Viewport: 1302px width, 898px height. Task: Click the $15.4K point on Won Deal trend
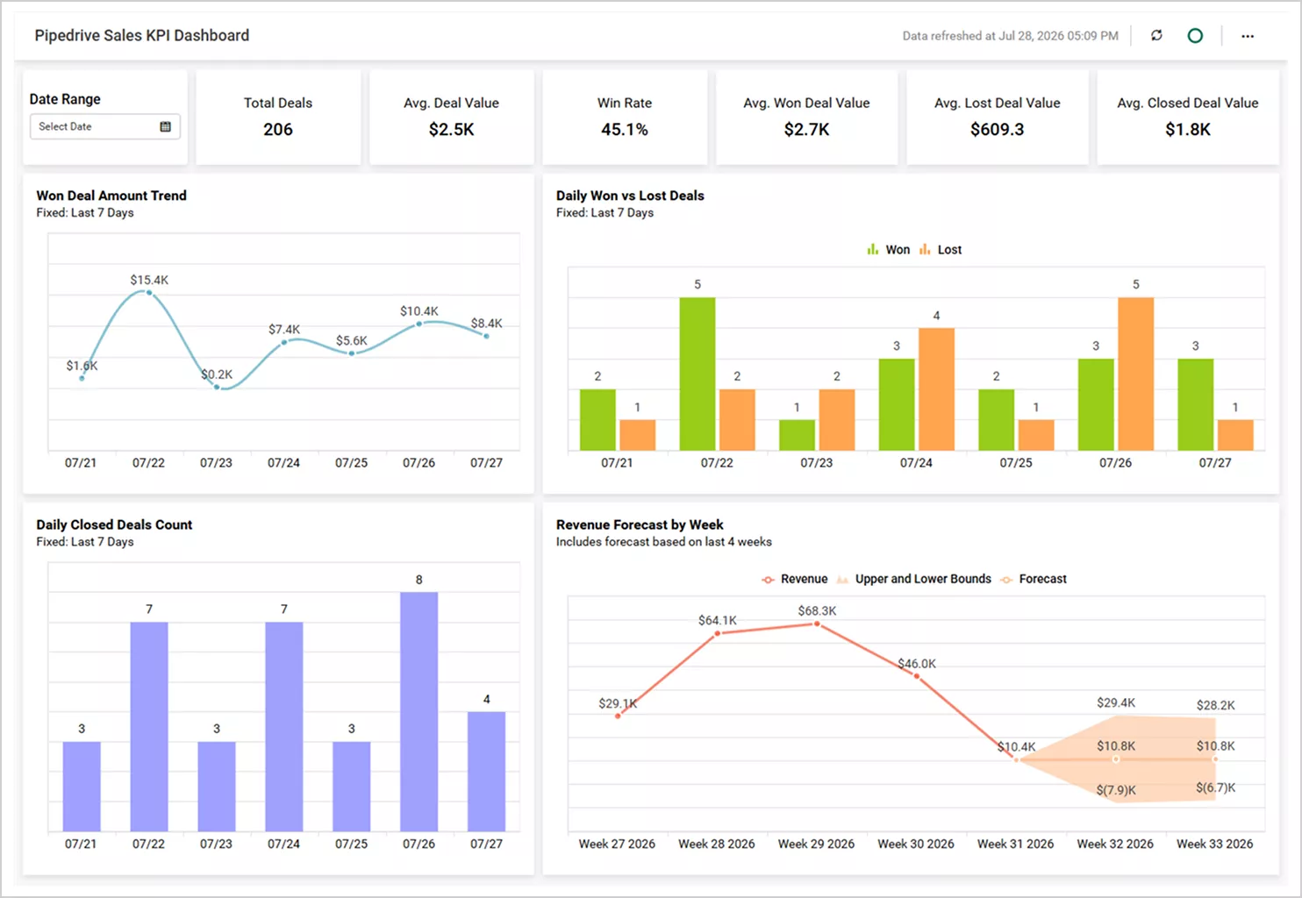[149, 293]
